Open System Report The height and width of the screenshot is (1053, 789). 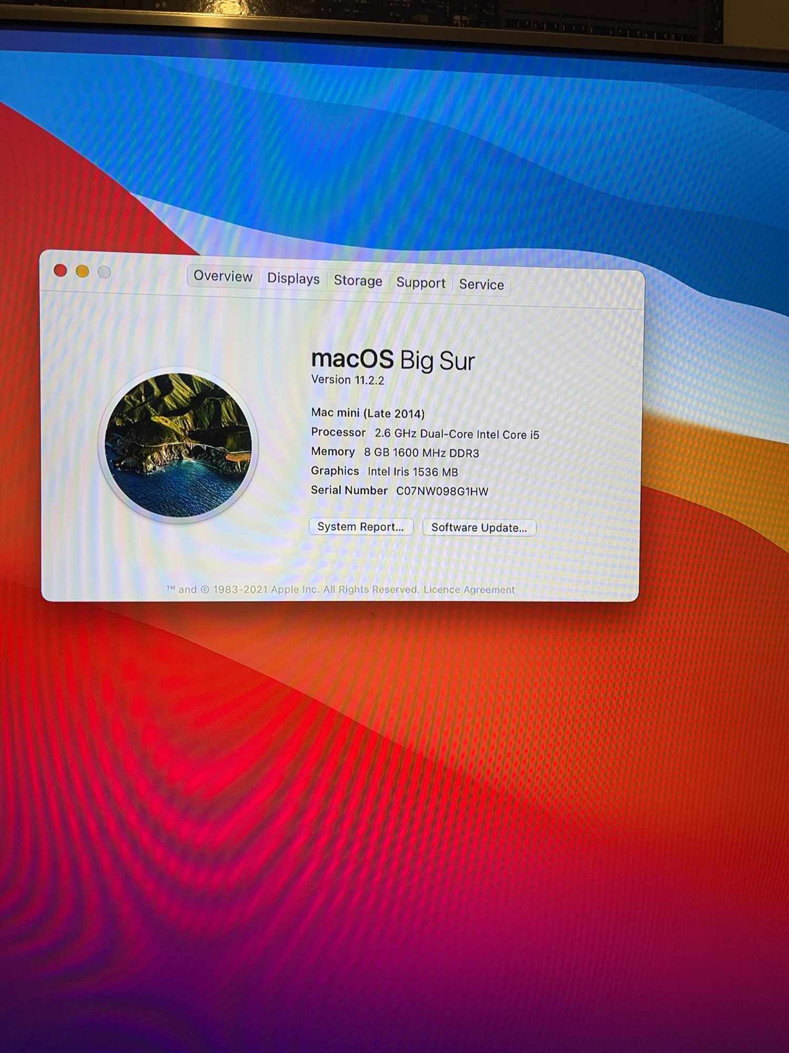[361, 526]
